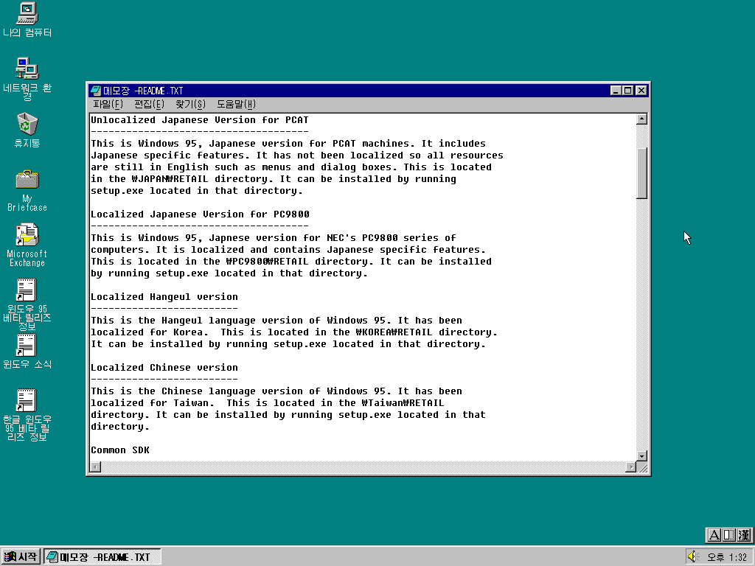Open the 찾기(S) menu
Screen dimensions: 755x566
tap(191, 104)
